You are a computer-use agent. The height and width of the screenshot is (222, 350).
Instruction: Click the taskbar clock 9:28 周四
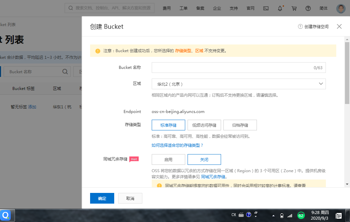coord(320,212)
